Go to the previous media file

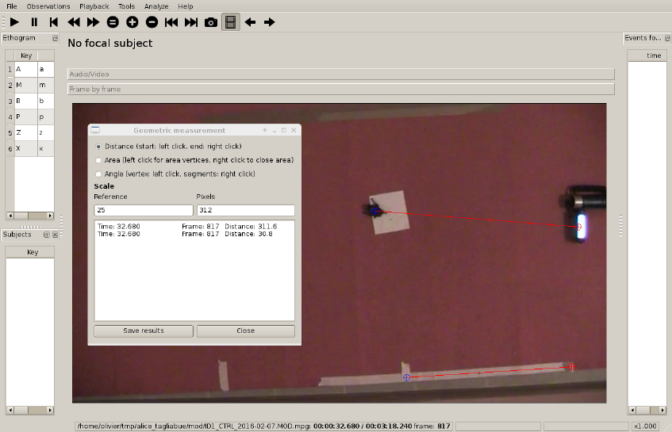pyautogui.click(x=171, y=22)
